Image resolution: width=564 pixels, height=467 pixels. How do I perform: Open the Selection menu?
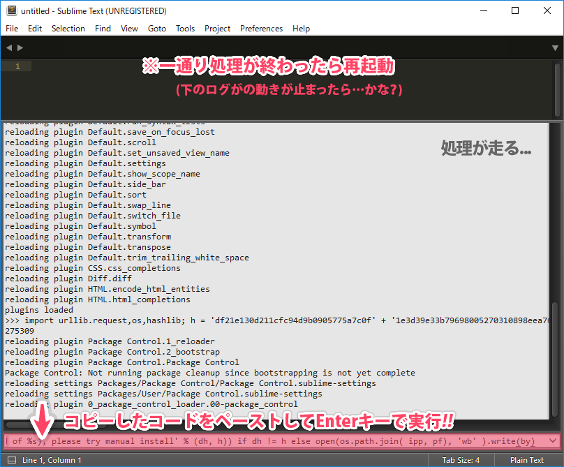(x=68, y=29)
